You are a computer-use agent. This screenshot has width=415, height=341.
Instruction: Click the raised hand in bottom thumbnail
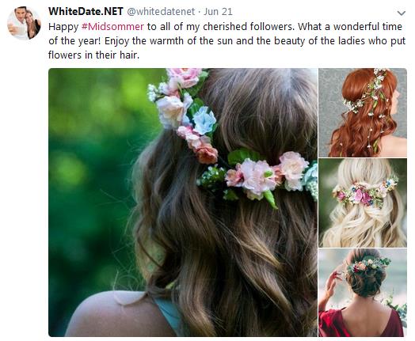click(x=333, y=284)
